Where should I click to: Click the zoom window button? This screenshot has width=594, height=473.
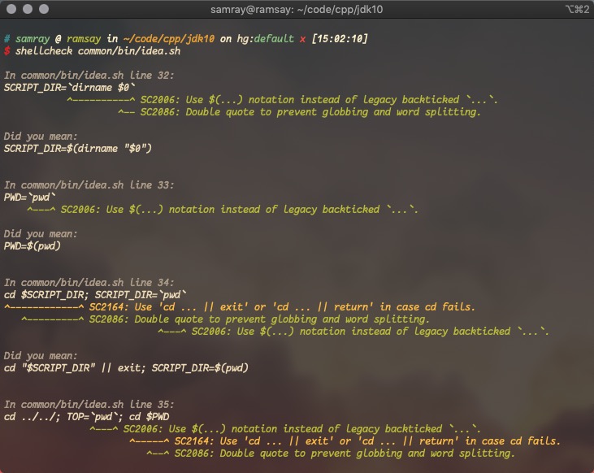coord(44,9)
